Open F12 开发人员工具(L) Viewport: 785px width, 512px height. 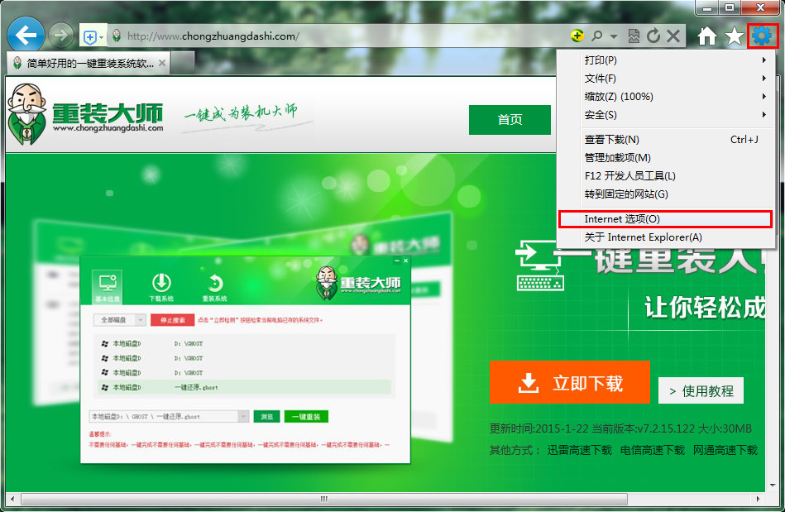[x=666, y=176]
